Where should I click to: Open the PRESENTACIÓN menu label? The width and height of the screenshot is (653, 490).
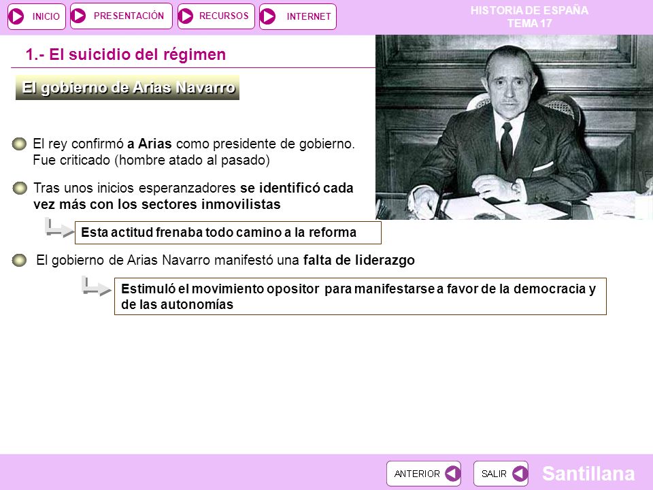coord(129,16)
